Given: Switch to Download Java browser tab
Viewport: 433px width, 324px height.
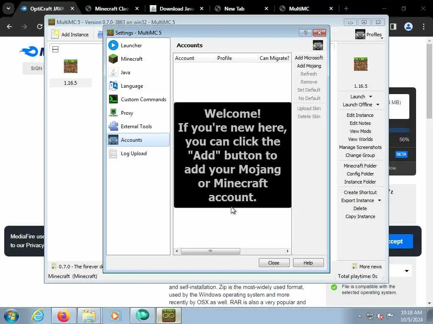Looking at the screenshot, I should click(x=176, y=8).
